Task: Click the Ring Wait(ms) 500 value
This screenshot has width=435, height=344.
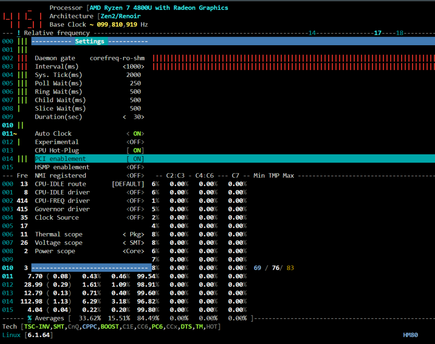Action: [135, 92]
